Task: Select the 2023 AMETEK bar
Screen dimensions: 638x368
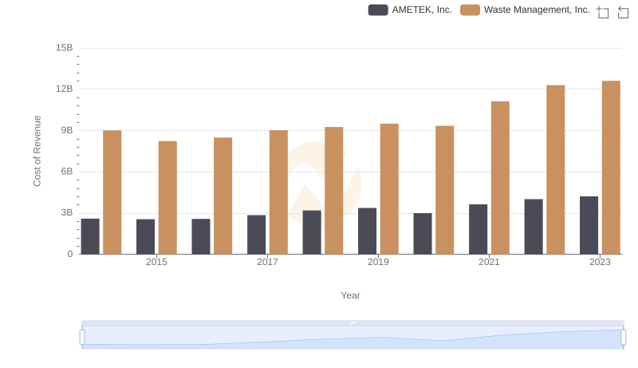Action: click(x=589, y=225)
